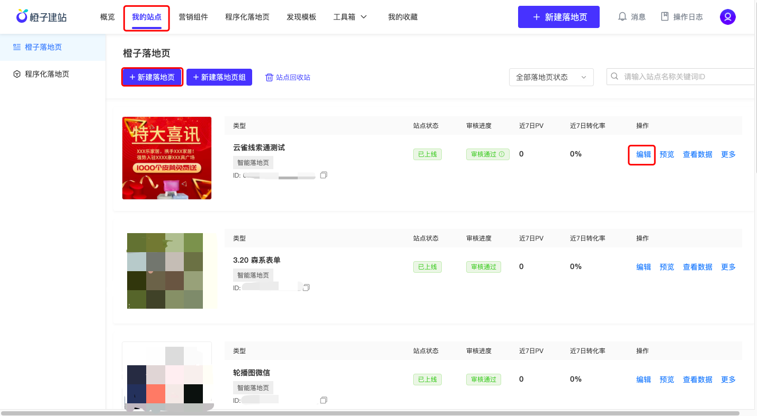Open the 消息 notification bell
This screenshot has width=757, height=416.
(x=632, y=16)
